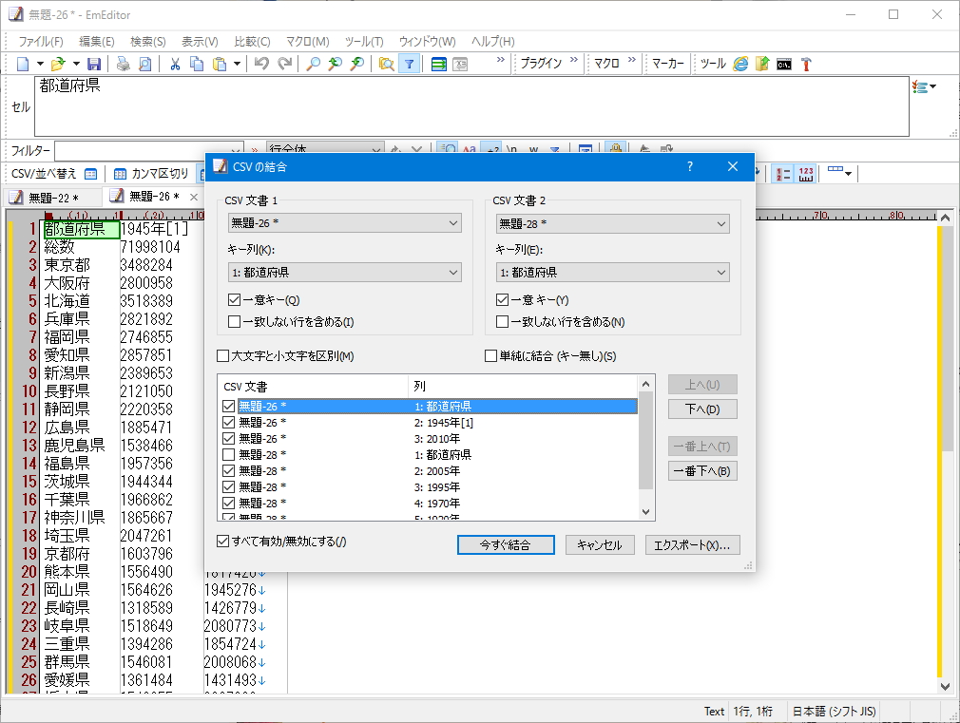Open the Find magnifier icon
This screenshot has width=960, height=723.
coord(312,64)
